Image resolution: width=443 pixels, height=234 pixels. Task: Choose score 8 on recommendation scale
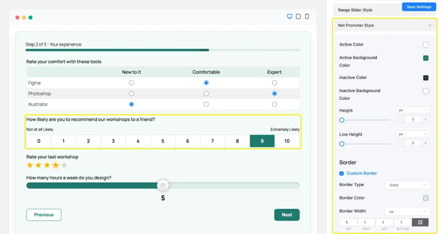click(238, 141)
